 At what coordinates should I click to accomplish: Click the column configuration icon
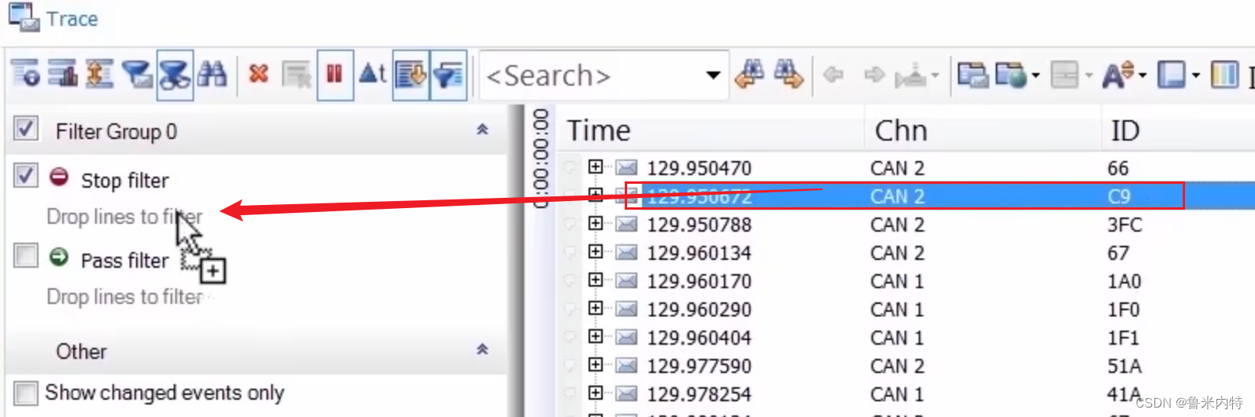coord(1224,75)
